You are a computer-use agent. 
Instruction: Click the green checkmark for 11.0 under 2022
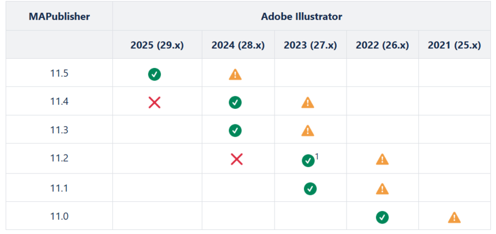click(382, 217)
